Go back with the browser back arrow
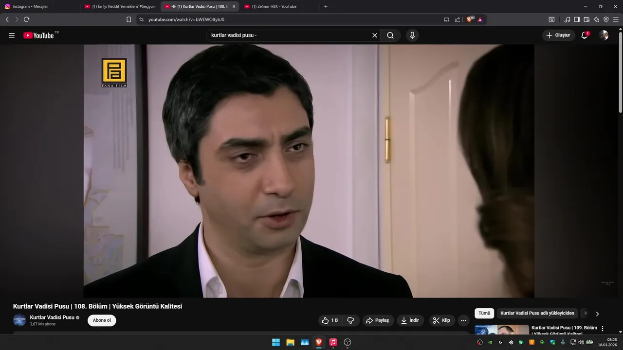The height and width of the screenshot is (350, 623). (7, 19)
